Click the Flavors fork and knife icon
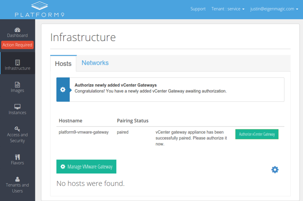This screenshot has height=201, width=303. [x=17, y=157]
